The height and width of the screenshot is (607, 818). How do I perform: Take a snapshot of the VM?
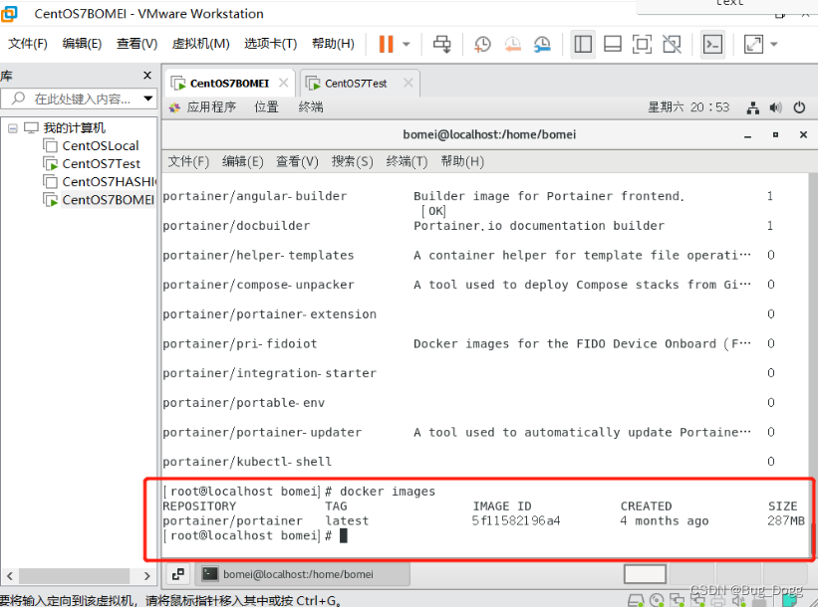pos(482,45)
